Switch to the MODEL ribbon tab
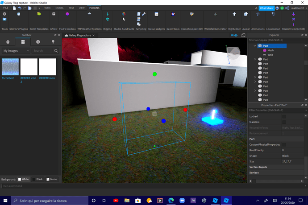This screenshot has width=308, height=205. click(59, 8)
